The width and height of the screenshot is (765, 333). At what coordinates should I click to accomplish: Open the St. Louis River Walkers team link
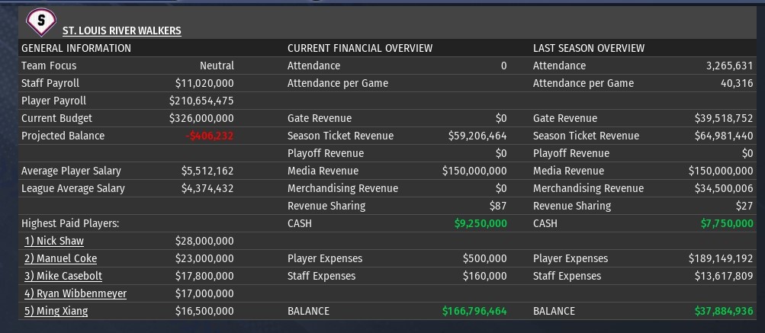click(121, 31)
